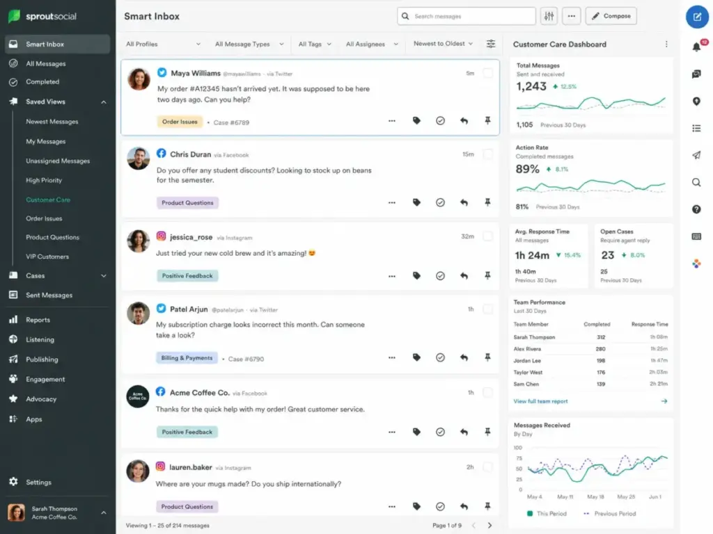The width and height of the screenshot is (713, 534).
Task: Open the keyboard shortcuts icon
Action: pos(696,236)
